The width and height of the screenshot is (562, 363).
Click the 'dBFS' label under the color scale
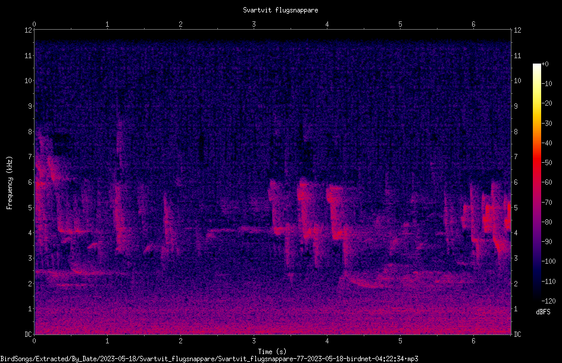click(543, 313)
